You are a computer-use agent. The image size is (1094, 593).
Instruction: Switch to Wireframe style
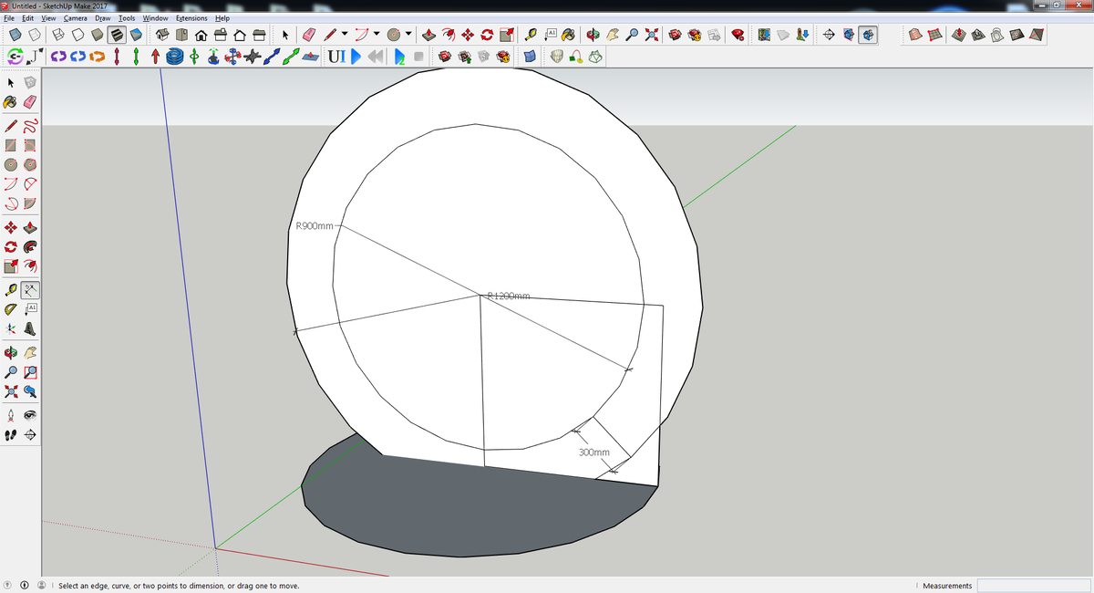click(57, 35)
